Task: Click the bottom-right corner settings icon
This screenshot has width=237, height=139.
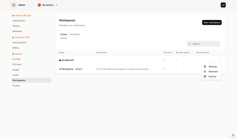Action: tap(233, 135)
